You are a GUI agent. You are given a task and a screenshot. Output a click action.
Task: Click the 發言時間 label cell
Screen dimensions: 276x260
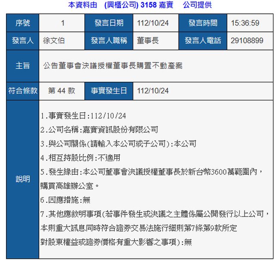[x=203, y=23]
